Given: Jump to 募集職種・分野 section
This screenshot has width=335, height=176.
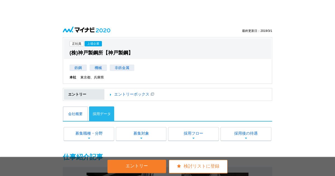Looking at the screenshot, I should tap(89, 134).
